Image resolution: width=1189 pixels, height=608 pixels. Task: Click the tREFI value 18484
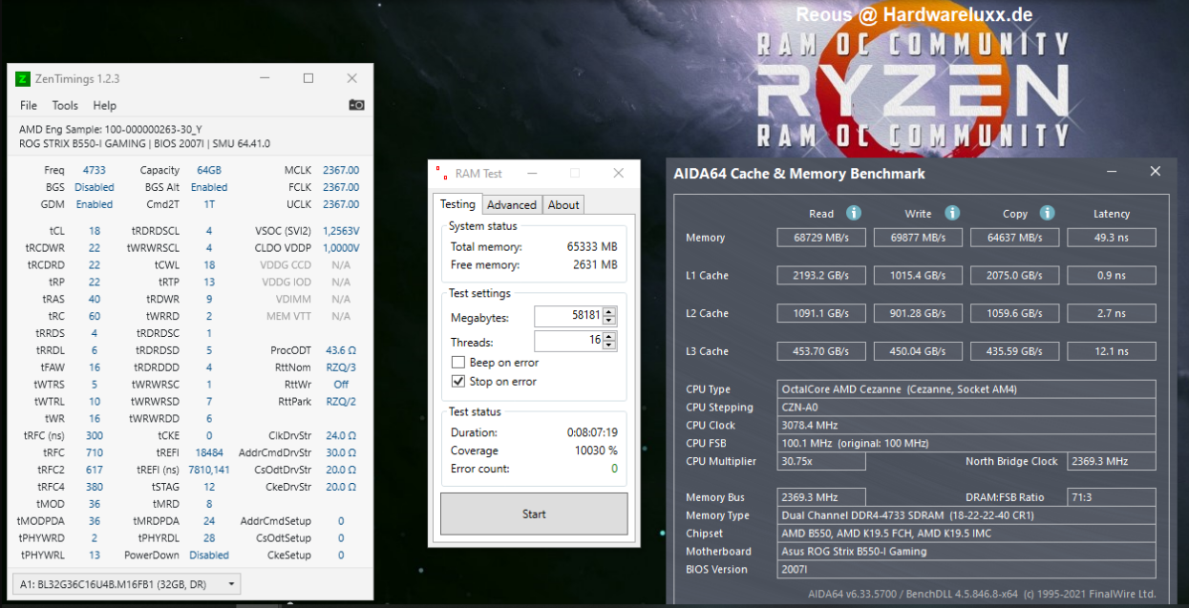pos(209,452)
